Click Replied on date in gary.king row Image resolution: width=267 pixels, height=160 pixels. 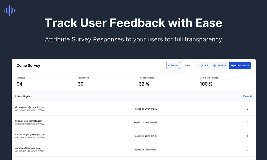point(145,150)
